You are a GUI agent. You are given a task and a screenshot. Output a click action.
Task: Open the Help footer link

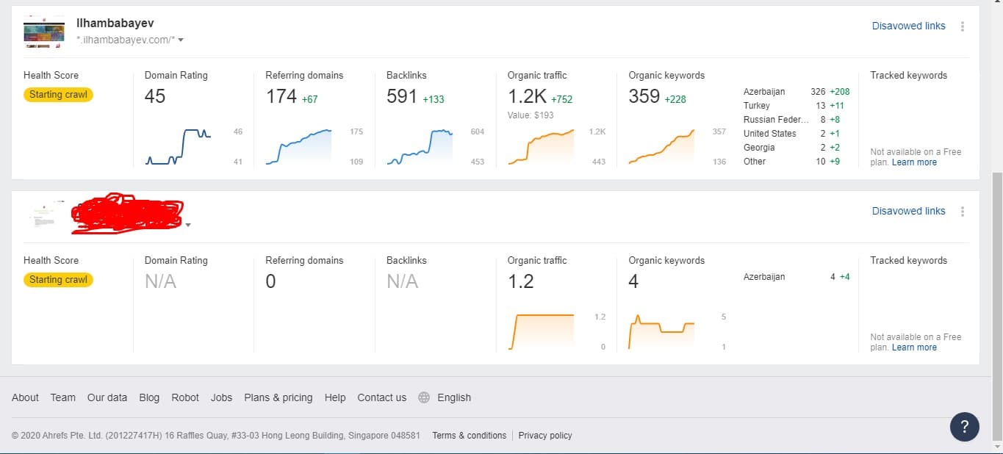tap(335, 397)
